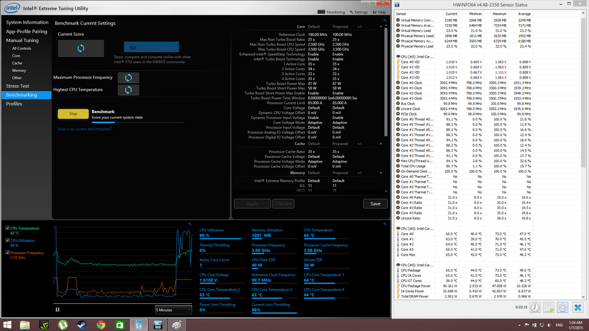
Task: Launch Steam from the taskbar
Action: point(82,325)
